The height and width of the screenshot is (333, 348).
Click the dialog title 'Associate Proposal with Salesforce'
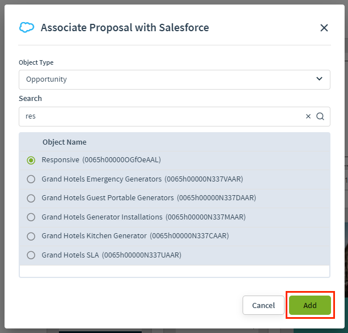click(x=125, y=27)
